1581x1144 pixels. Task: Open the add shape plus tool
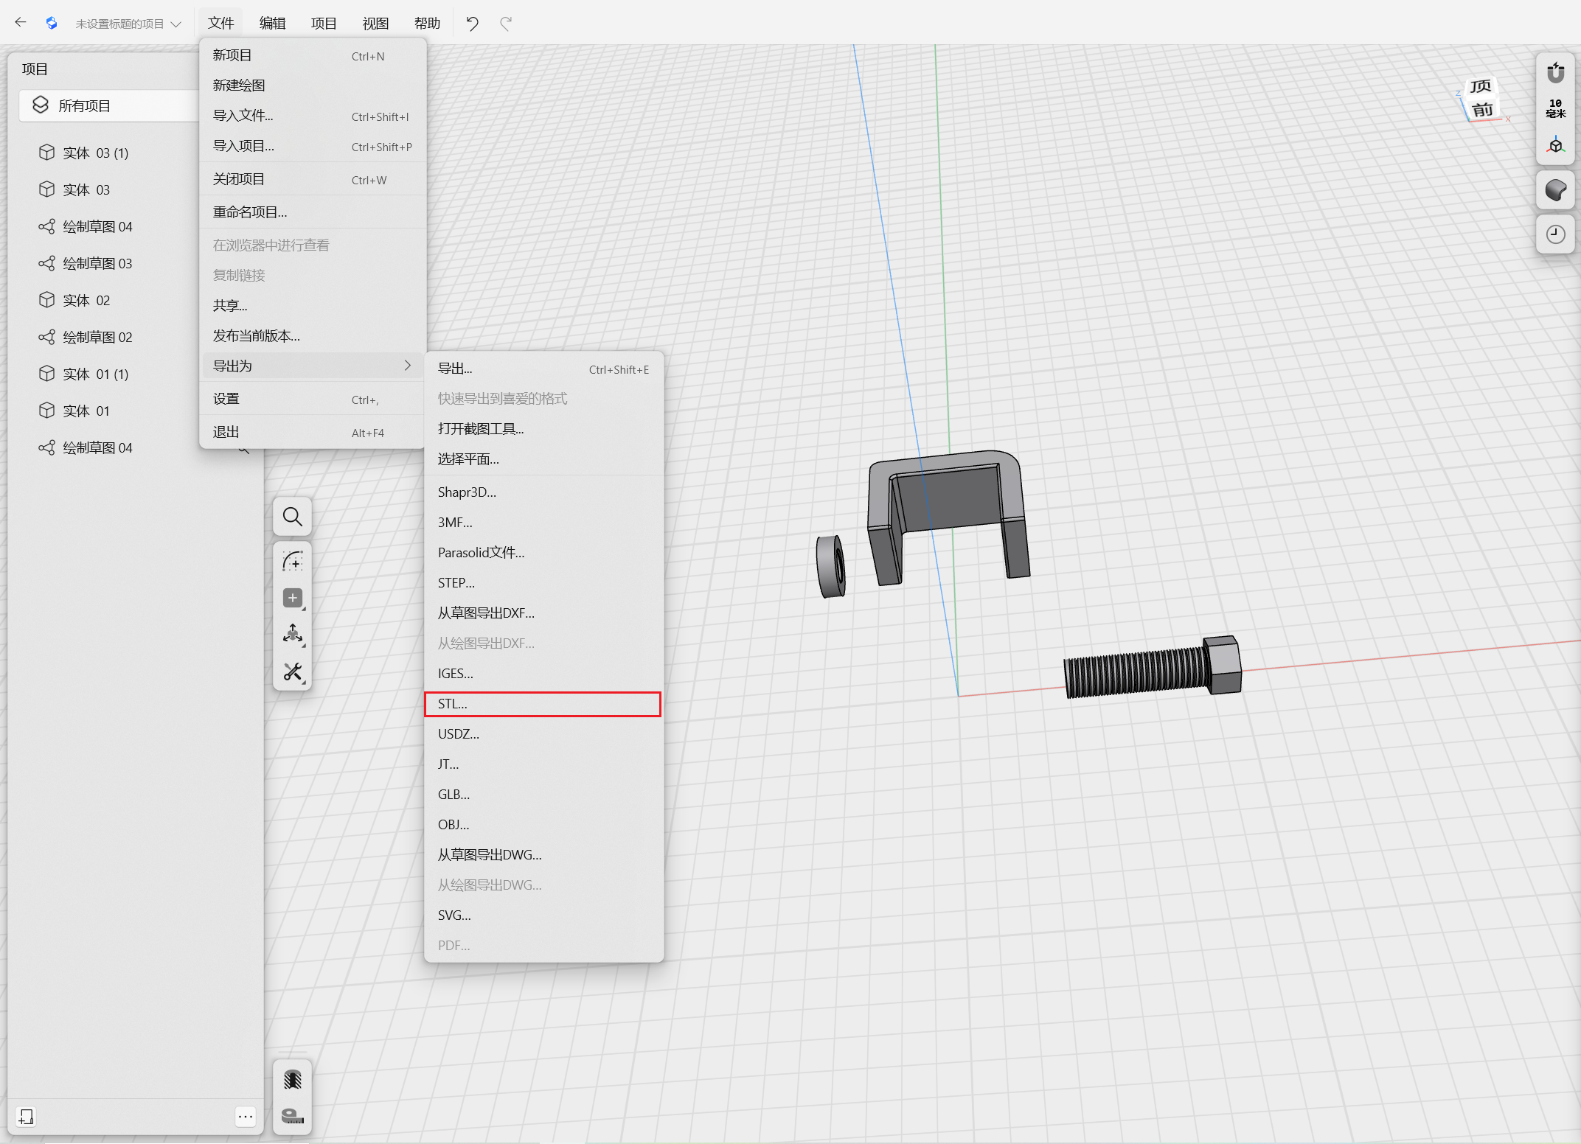(x=293, y=598)
